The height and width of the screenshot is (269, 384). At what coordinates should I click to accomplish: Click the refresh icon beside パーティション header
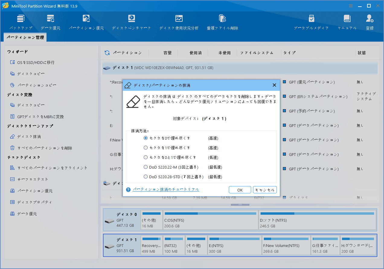tap(107, 53)
